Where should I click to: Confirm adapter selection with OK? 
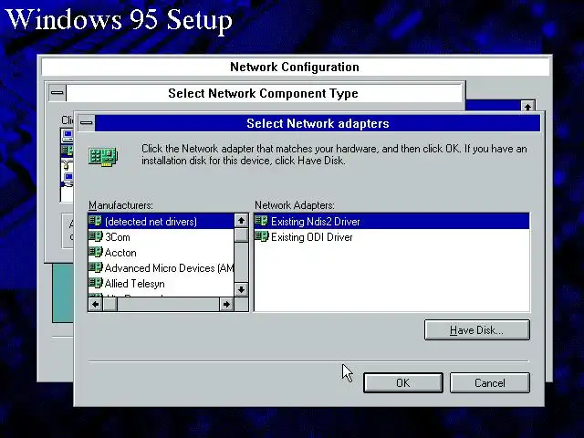pyautogui.click(x=403, y=383)
